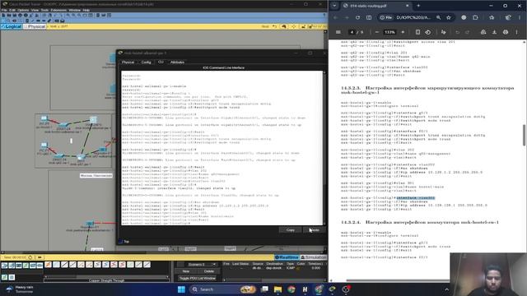Click the save icon in main toolbar

coord(15,15)
